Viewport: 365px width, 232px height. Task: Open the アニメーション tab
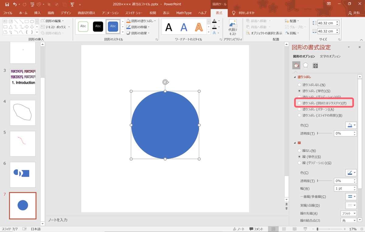pos(110,13)
